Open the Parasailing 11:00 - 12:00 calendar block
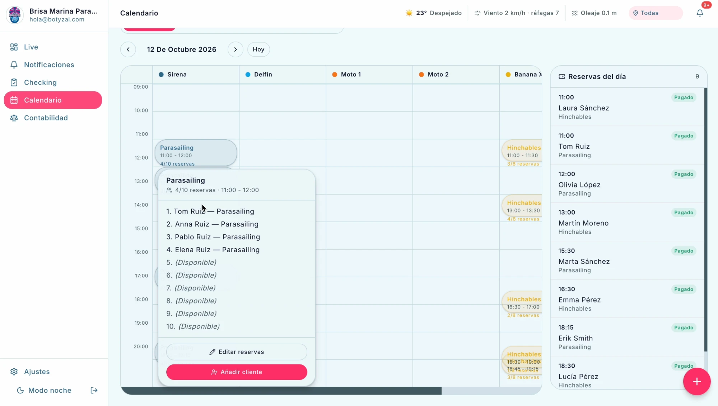This screenshot has width=718, height=406. click(x=196, y=153)
